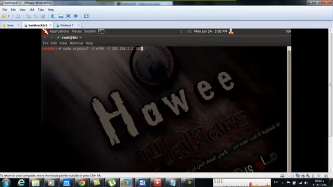This screenshot has width=333, height=187.
Task: Launch terminal from the GNOME panel icon
Action: (x=101, y=31)
